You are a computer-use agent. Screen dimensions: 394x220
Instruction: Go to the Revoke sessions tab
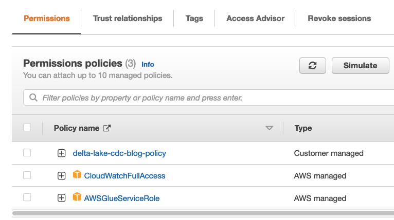(x=339, y=18)
